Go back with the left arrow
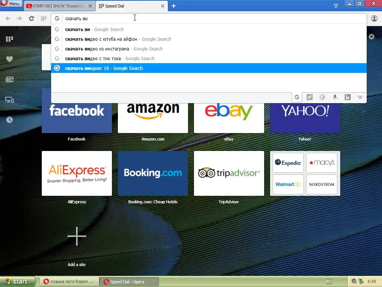This screenshot has height=287, width=382. tap(8, 18)
